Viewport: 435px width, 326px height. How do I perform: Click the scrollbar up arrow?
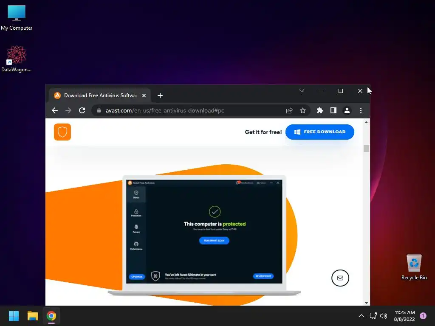367,122
